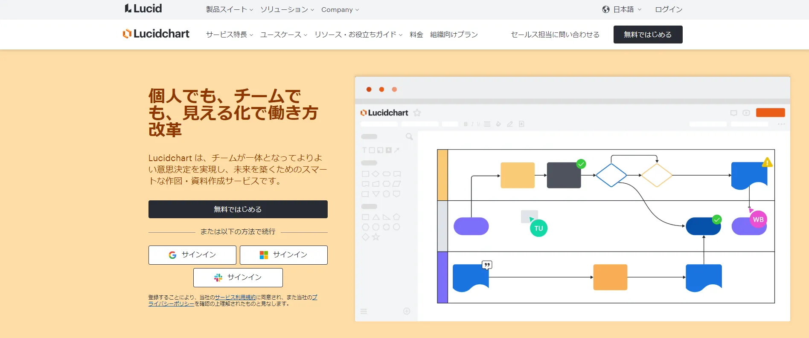This screenshot has height=338, width=809.
Task: Click セールス担当に問い合わせる link
Action: point(555,35)
